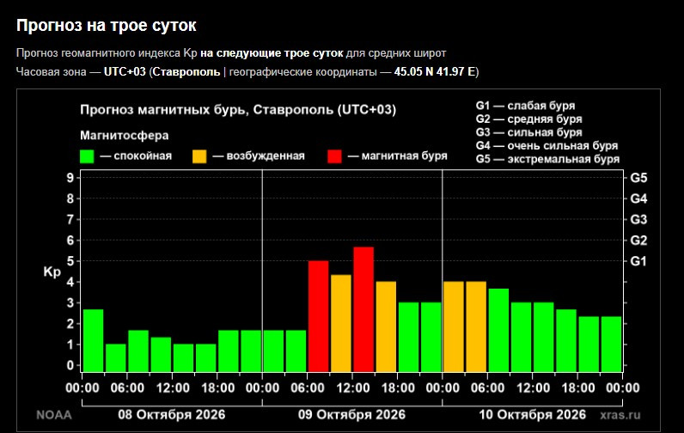Click the '— спокойная' legend label
Viewport: 684px width, 433px height.
point(136,156)
